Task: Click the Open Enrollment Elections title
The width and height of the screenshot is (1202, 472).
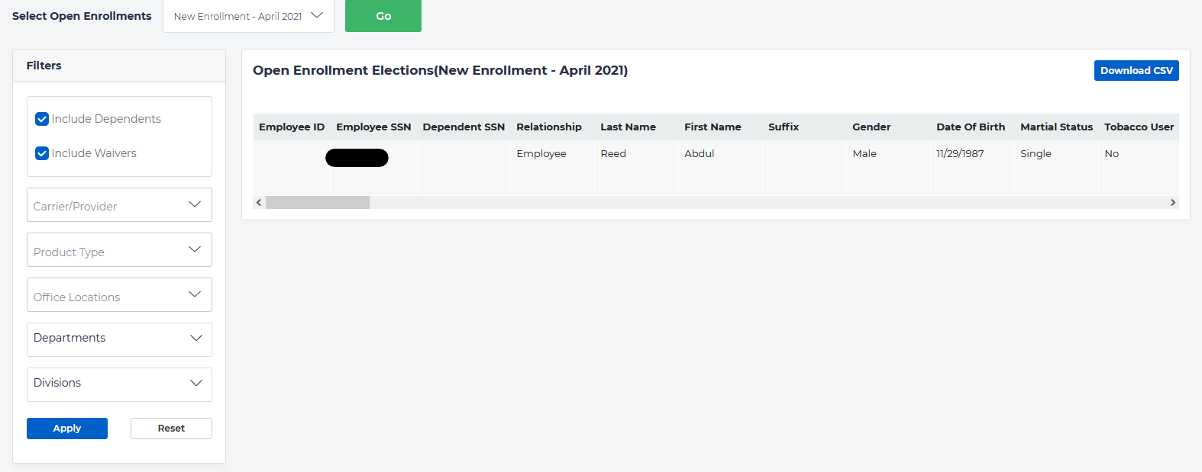Action: (440, 70)
